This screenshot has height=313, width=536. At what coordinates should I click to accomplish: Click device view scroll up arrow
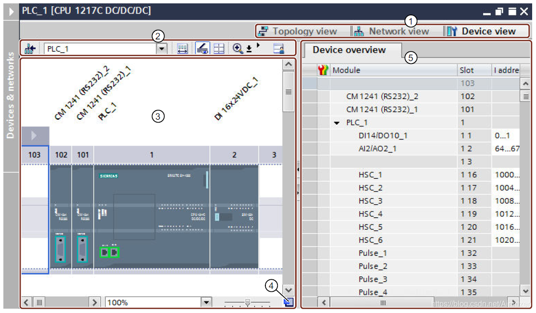point(288,64)
